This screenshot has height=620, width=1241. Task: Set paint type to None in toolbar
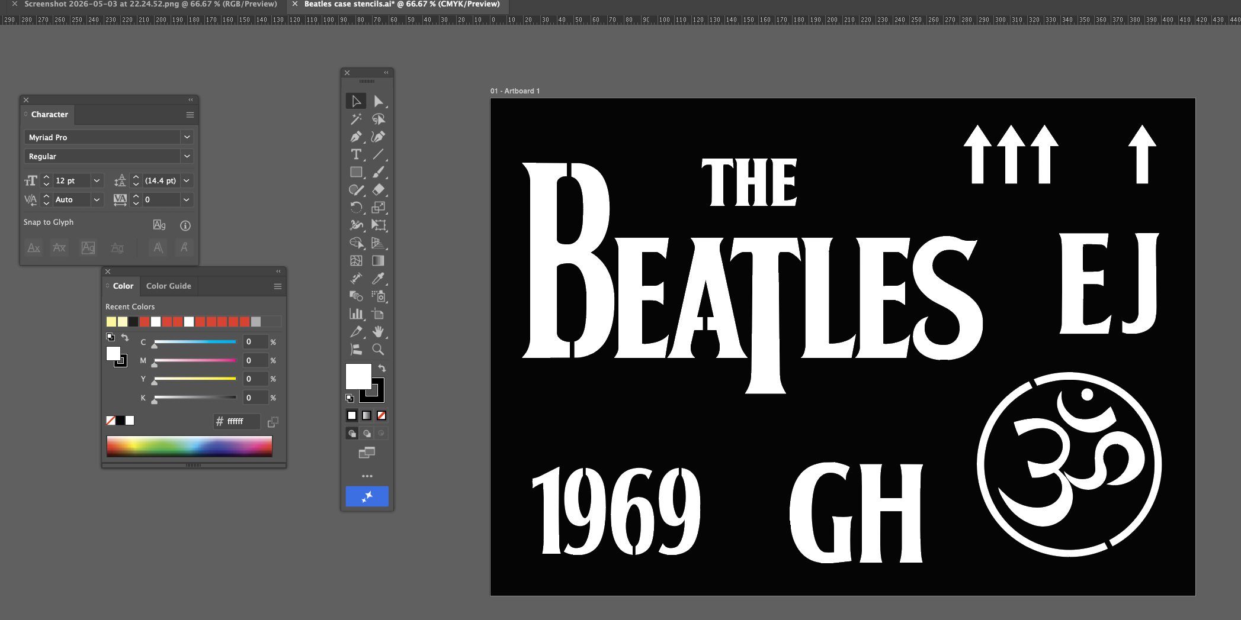381,415
